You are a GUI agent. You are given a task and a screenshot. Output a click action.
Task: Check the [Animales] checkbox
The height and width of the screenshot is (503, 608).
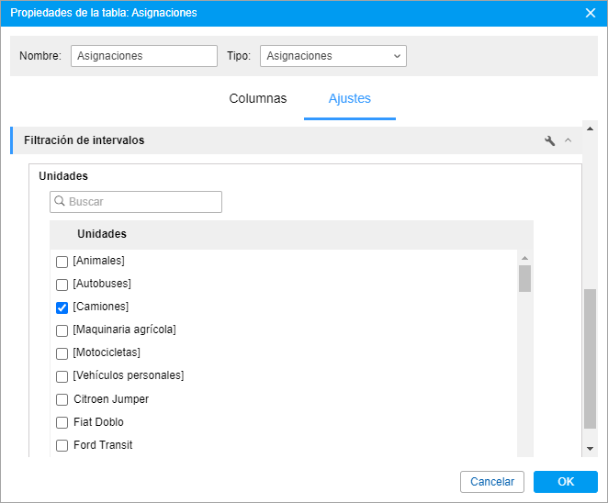62,262
